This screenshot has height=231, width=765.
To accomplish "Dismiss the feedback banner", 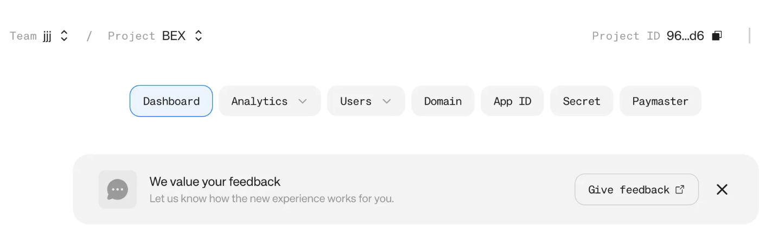I will [722, 189].
